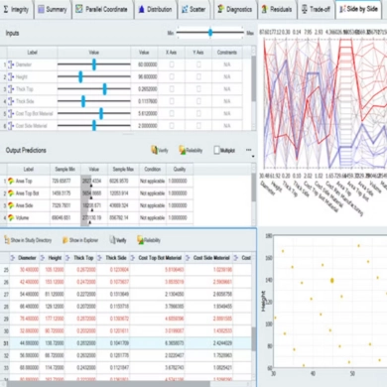
Task: Click Not applicable condition for Volume
Action: pyautogui.click(x=152, y=217)
